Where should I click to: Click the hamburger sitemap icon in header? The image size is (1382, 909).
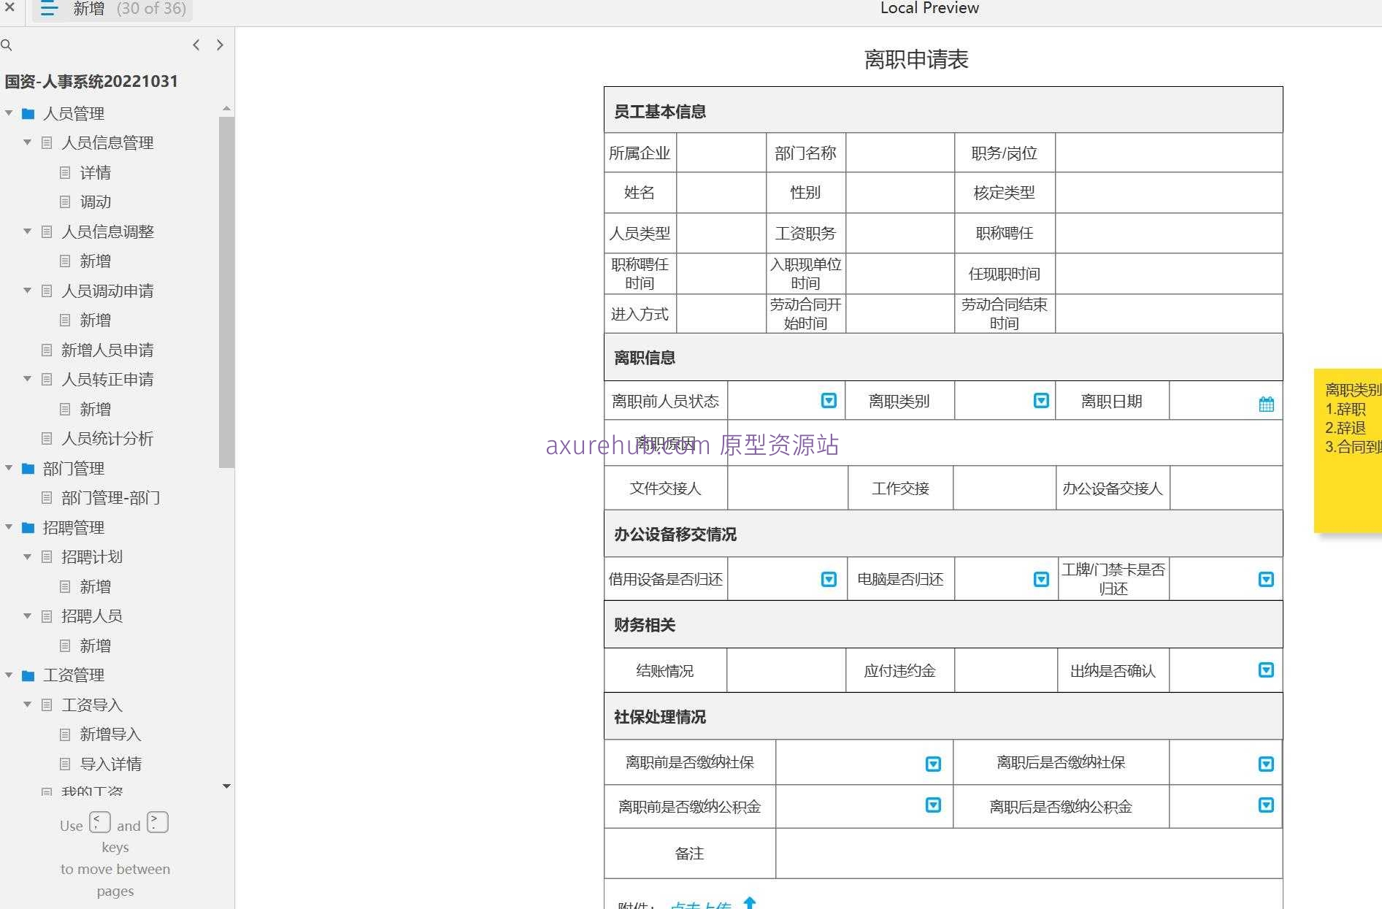[48, 9]
